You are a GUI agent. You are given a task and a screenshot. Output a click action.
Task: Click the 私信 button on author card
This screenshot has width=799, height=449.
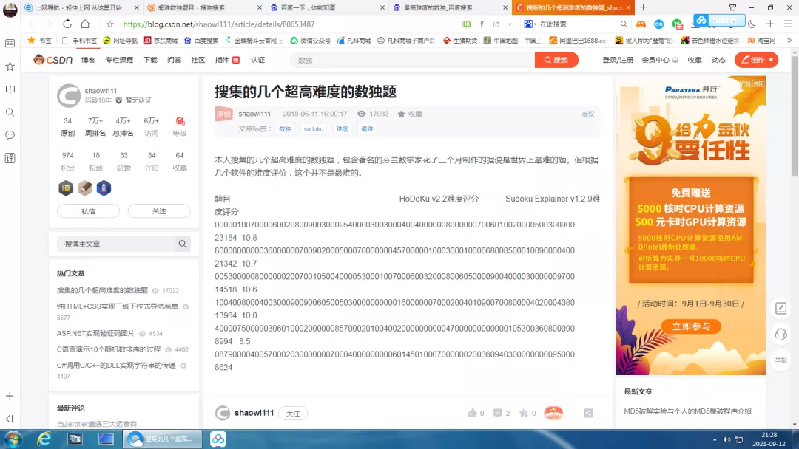point(88,211)
